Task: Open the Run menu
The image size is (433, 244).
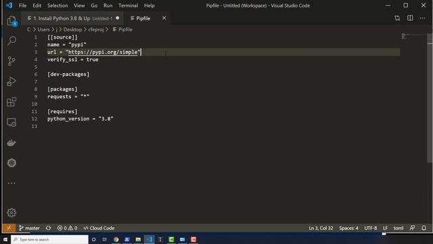Action: [x=108, y=5]
